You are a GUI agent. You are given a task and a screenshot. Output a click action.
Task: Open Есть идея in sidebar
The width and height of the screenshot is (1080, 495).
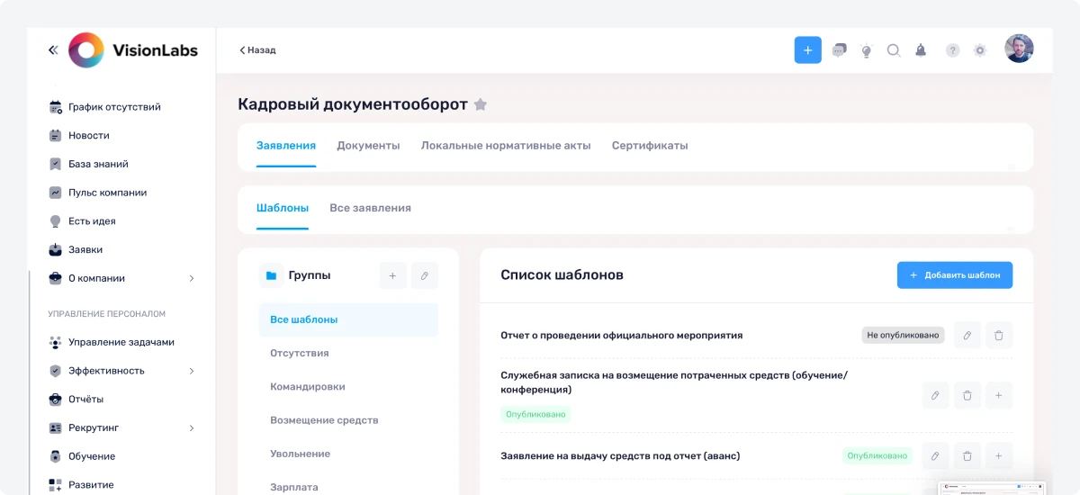(x=92, y=221)
